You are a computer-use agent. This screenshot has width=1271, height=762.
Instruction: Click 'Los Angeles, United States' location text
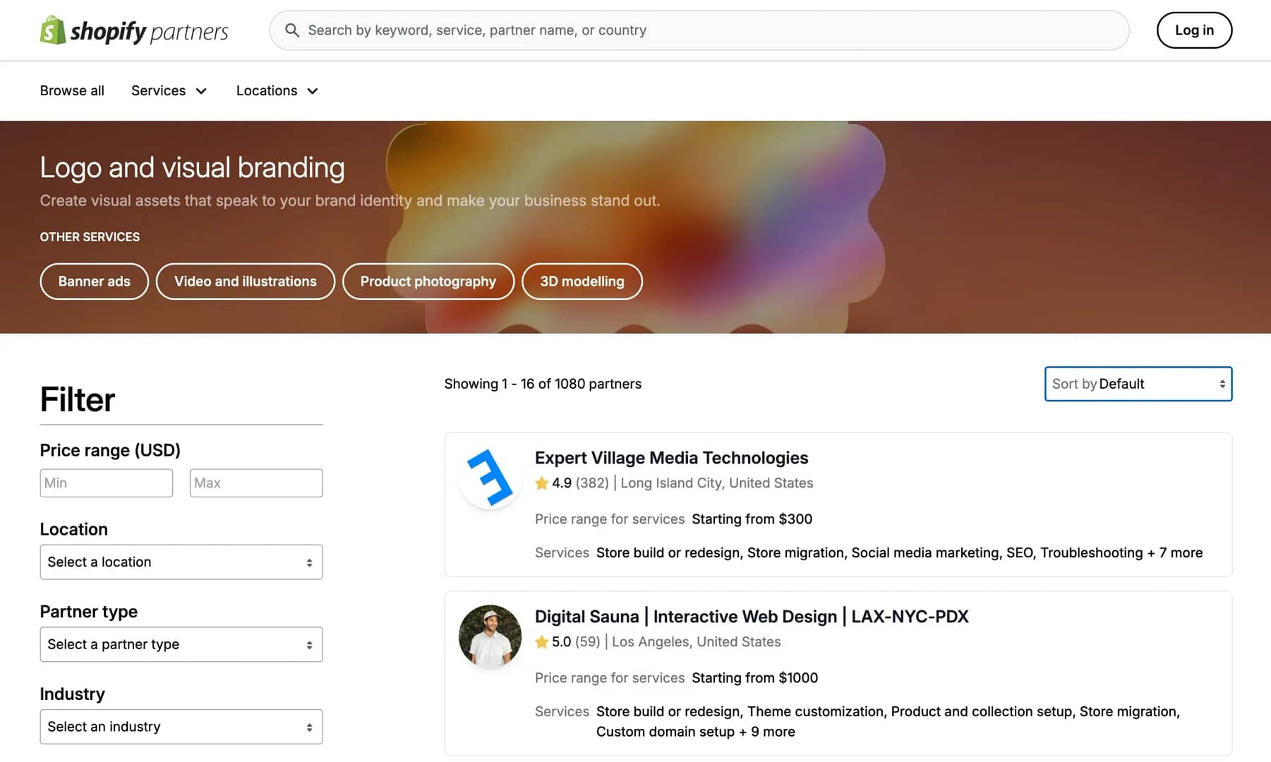(696, 642)
